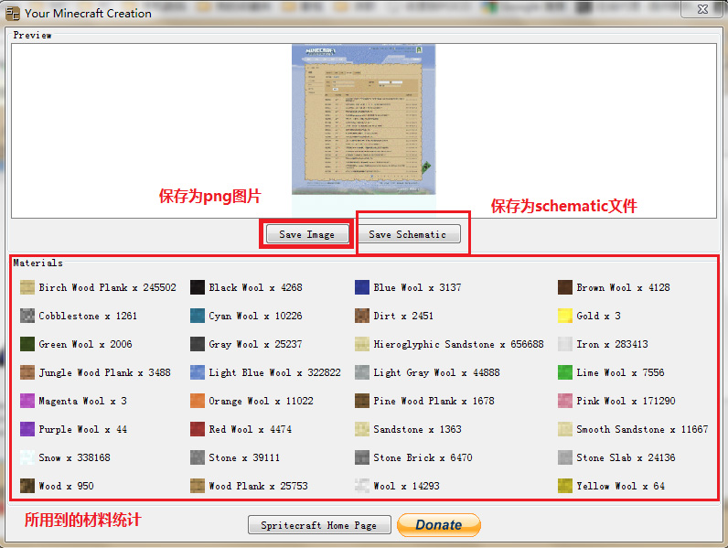Select text 'Cyan Wool x 10226'
Screen dimensions: 728x548
pos(255,316)
